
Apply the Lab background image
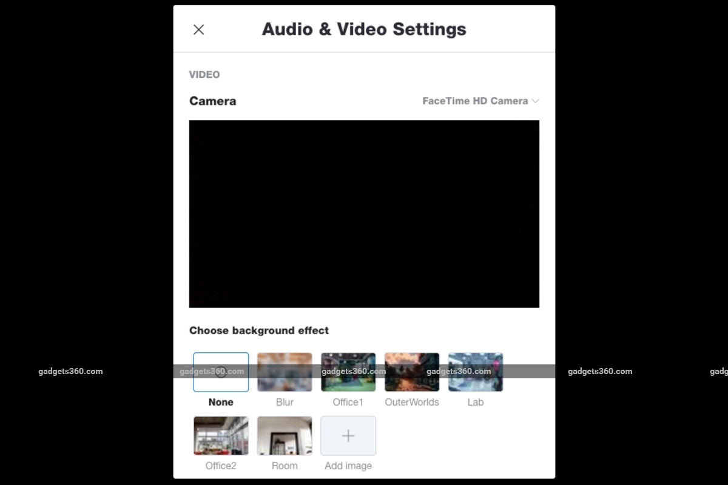476,372
